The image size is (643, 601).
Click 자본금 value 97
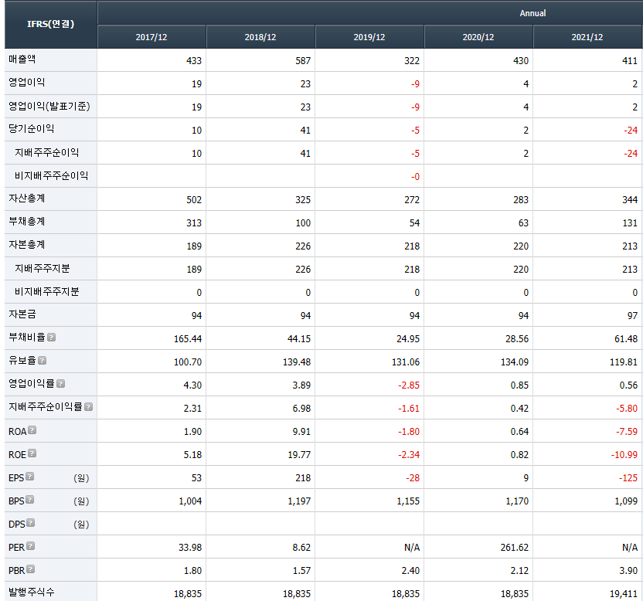click(633, 316)
